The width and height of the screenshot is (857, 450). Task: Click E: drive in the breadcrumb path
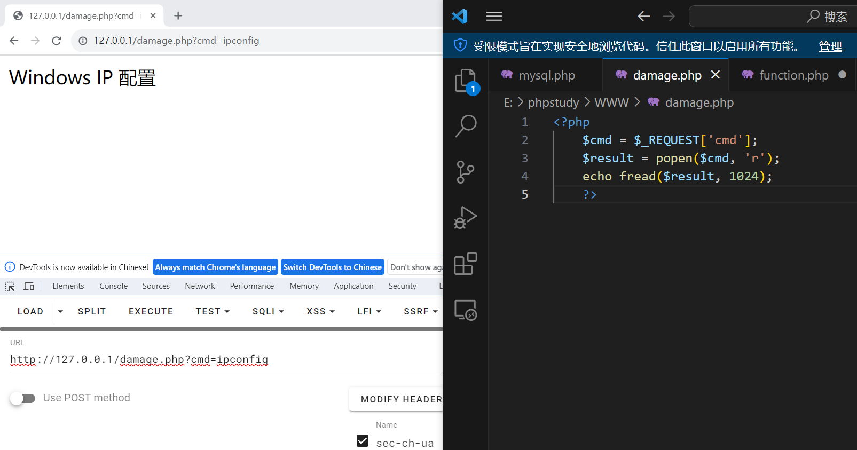click(508, 102)
